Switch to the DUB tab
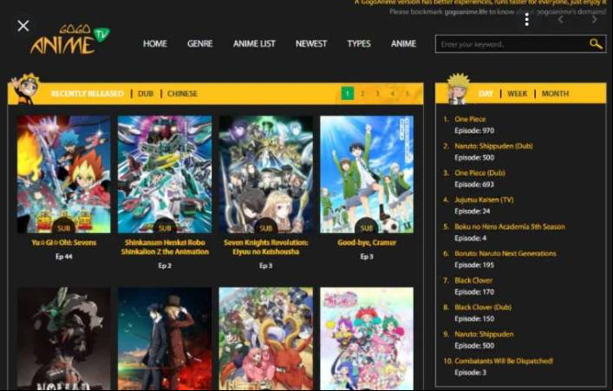Image resolution: width=613 pixels, height=391 pixels. click(146, 94)
